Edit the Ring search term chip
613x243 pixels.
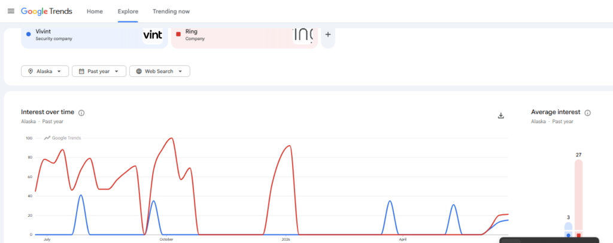pos(244,38)
